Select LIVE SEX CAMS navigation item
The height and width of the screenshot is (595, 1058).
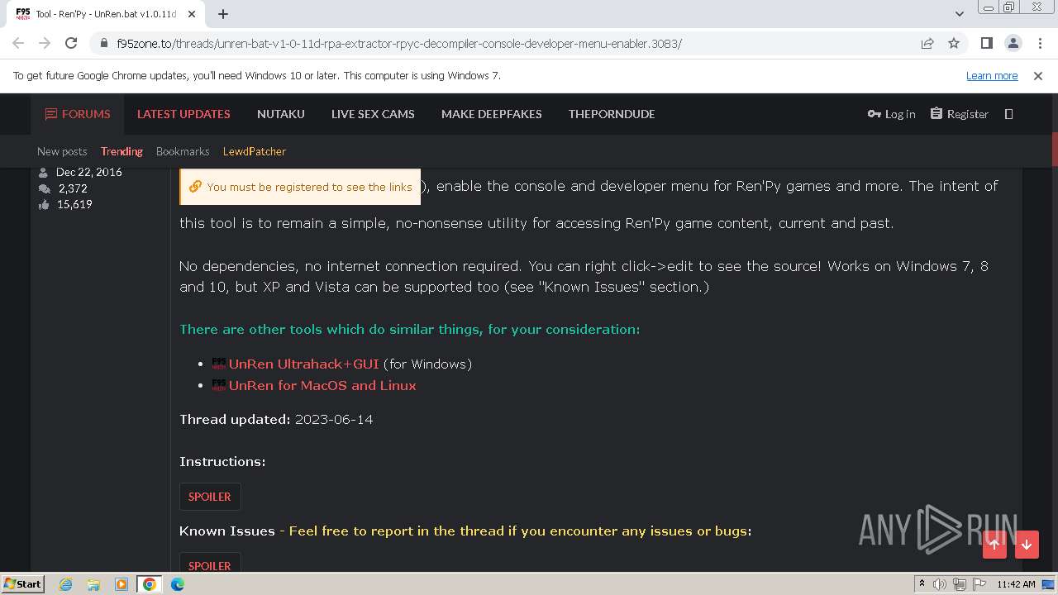click(373, 114)
